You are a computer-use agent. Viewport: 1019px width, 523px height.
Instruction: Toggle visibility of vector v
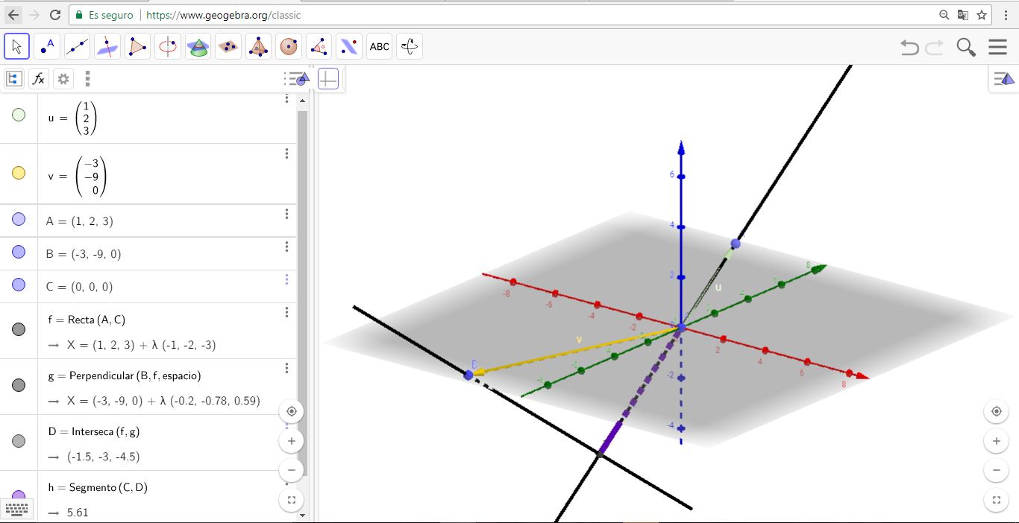pyautogui.click(x=19, y=173)
